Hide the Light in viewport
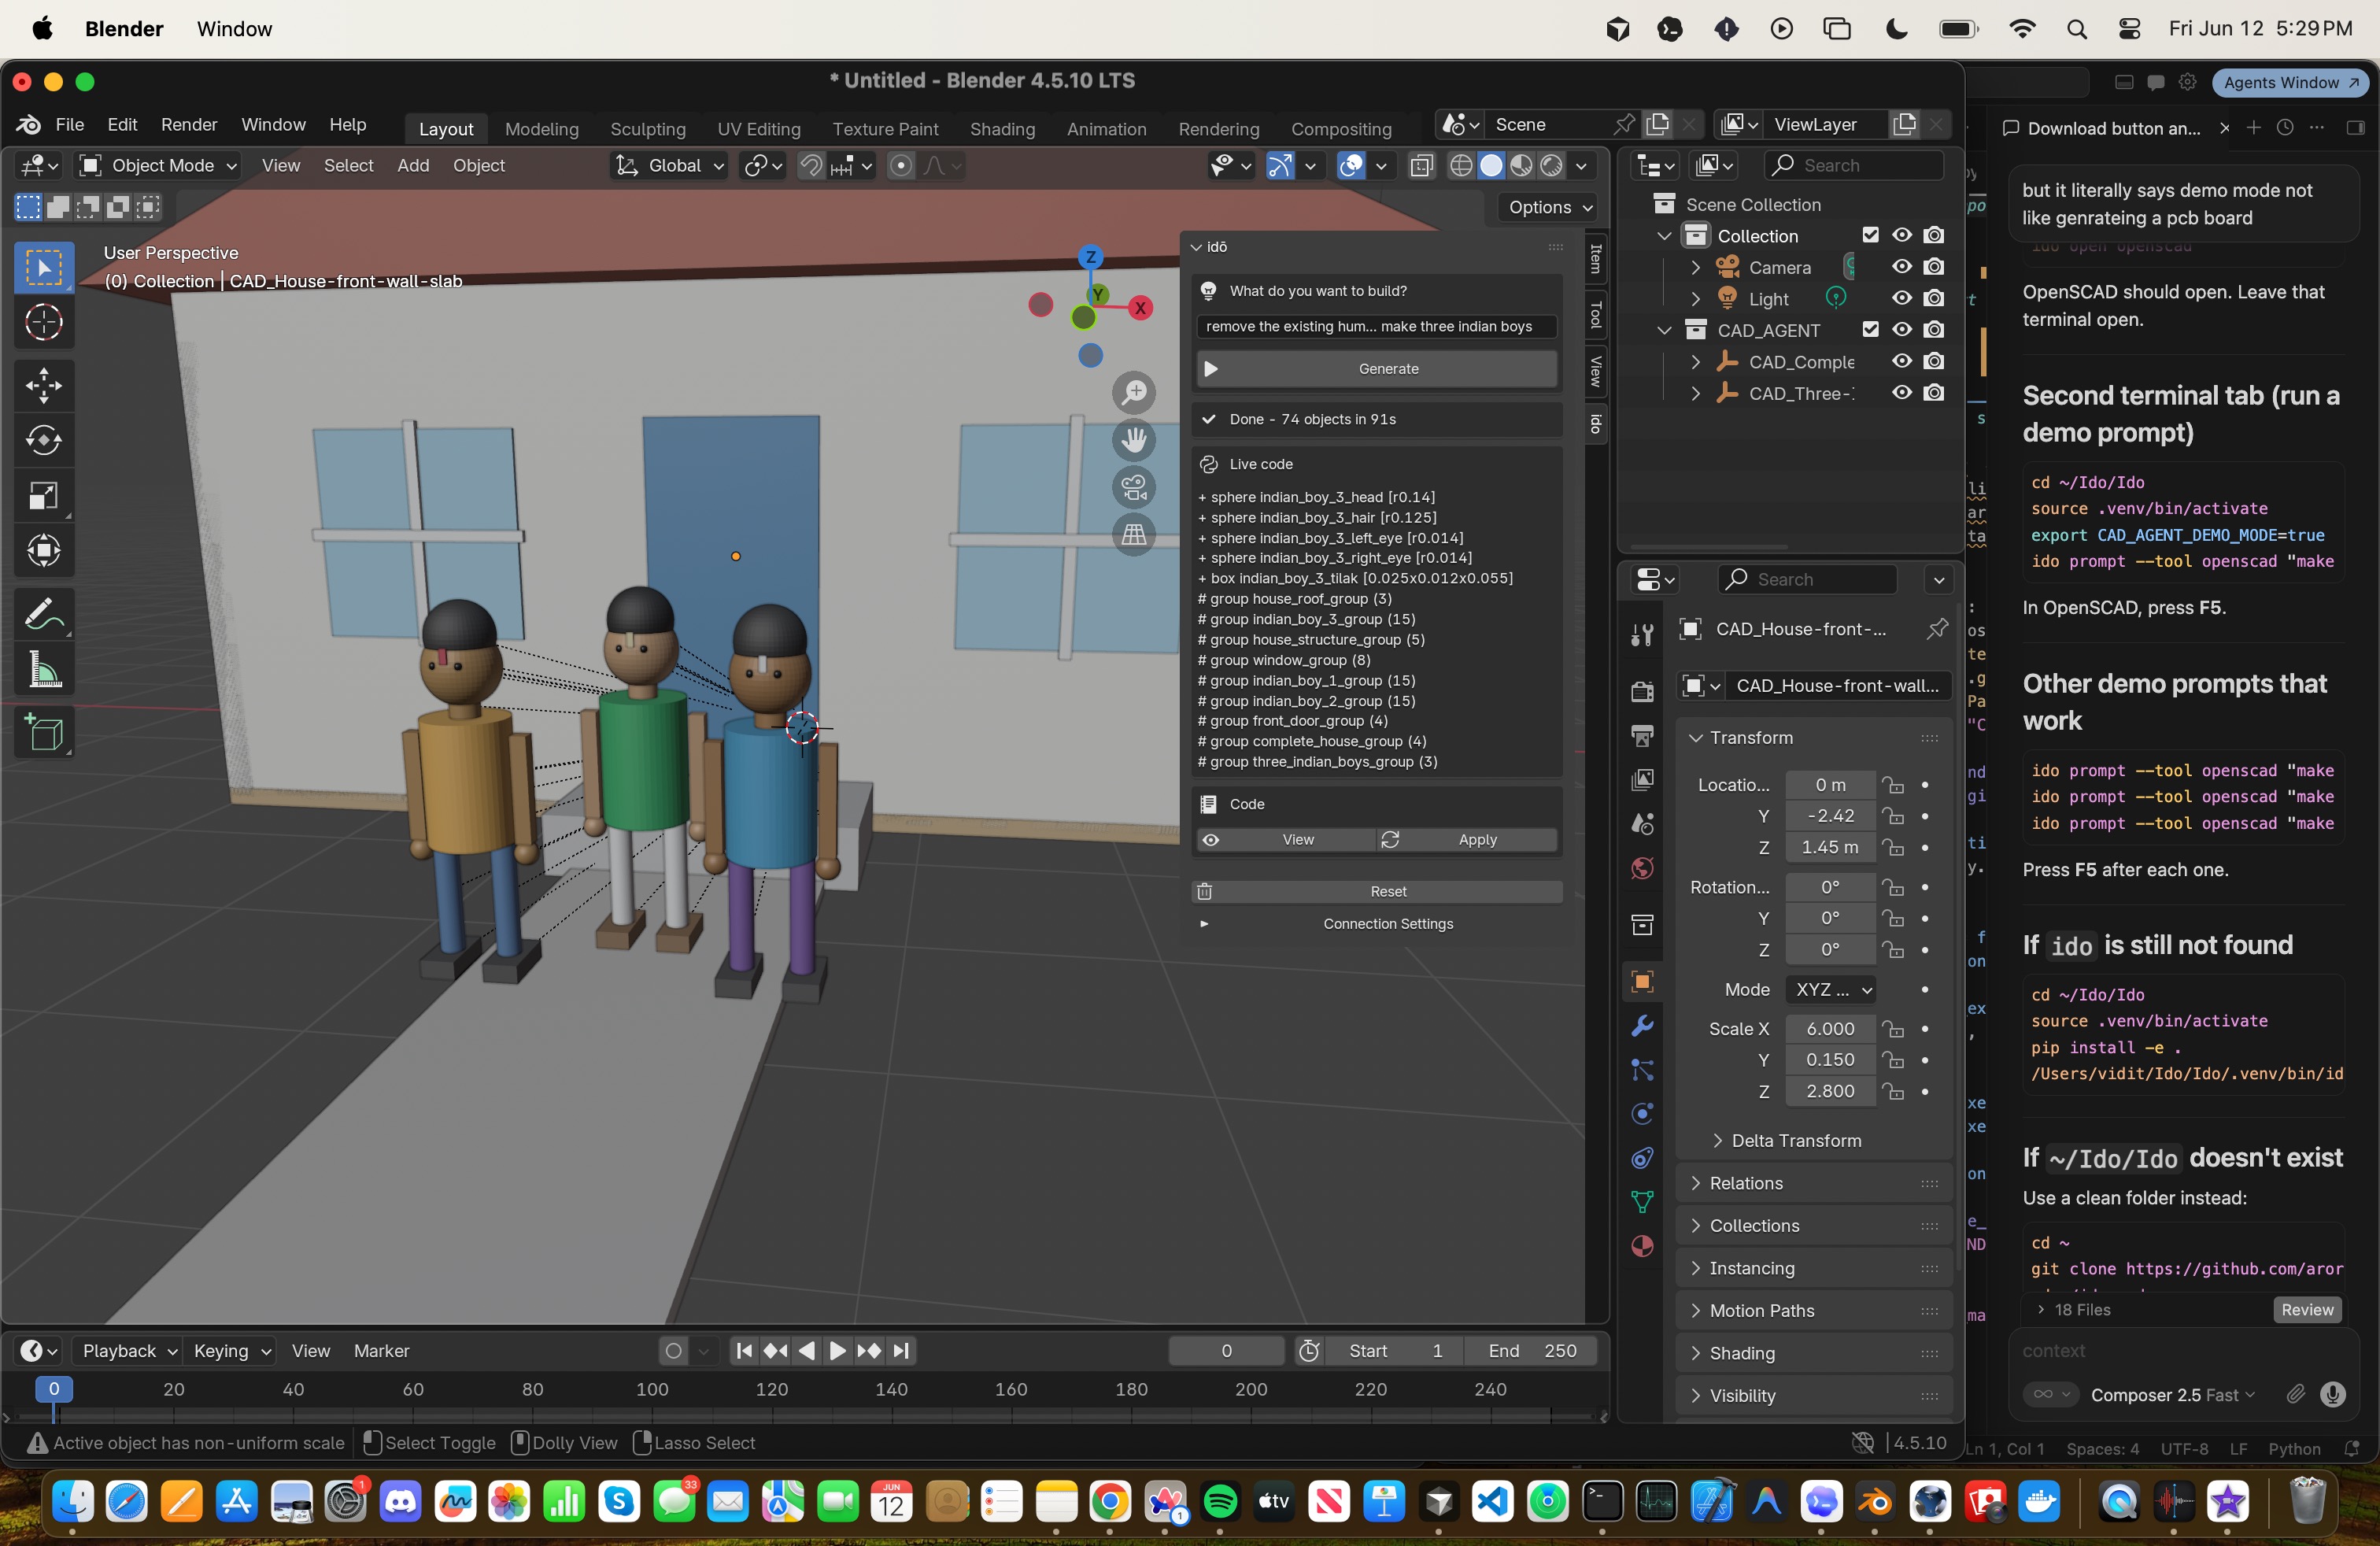Viewport: 2380px width, 1546px height. click(x=1902, y=298)
